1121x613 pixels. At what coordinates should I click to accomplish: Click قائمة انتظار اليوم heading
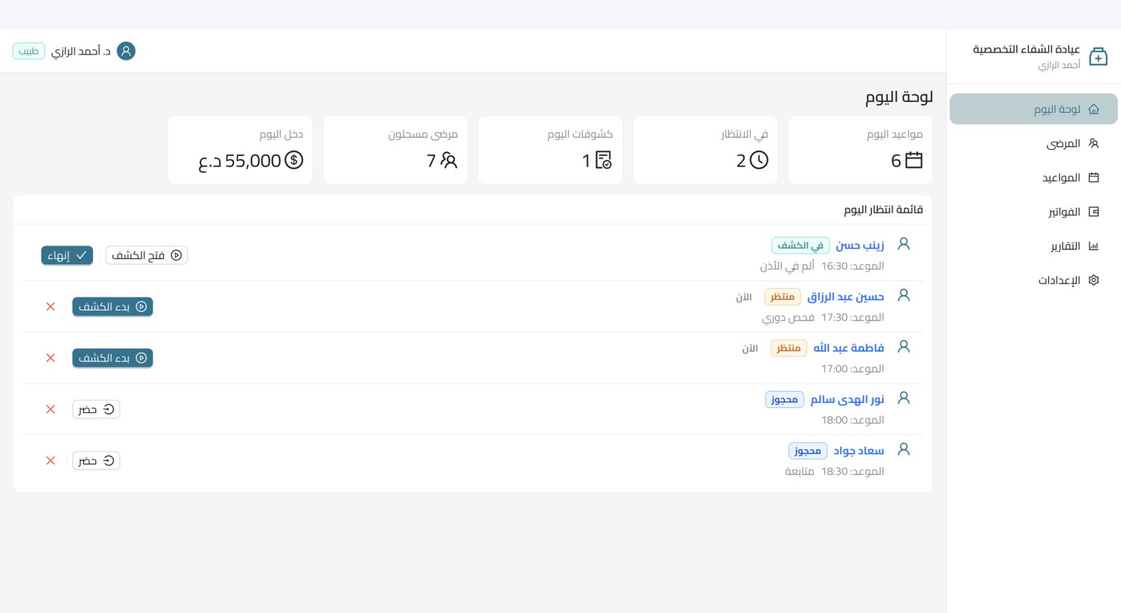(x=883, y=209)
